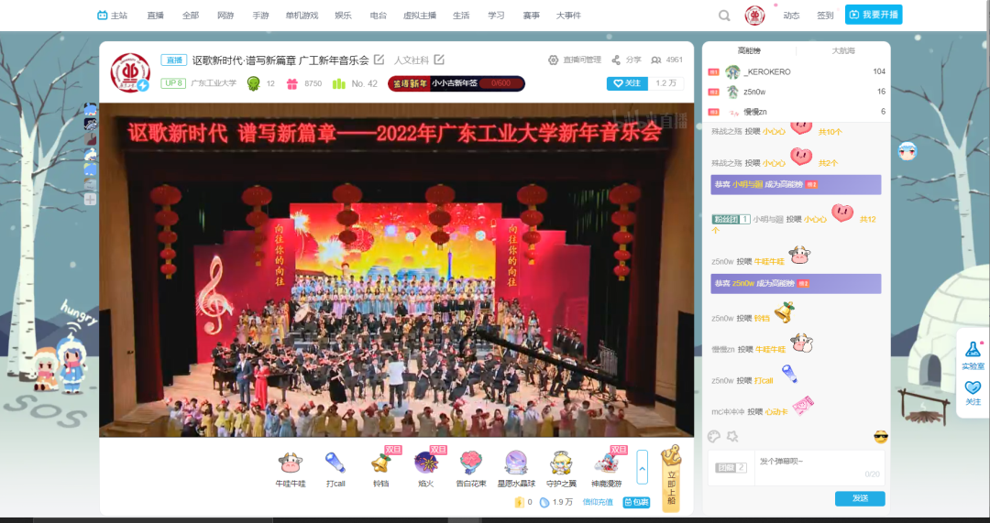This screenshot has height=523, width=990.
Task: Expand the gift panel up arrow
Action: (x=642, y=467)
